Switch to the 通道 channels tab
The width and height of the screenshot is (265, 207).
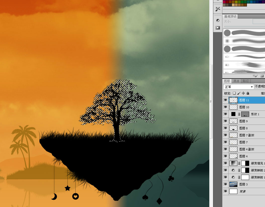[x=236, y=81]
